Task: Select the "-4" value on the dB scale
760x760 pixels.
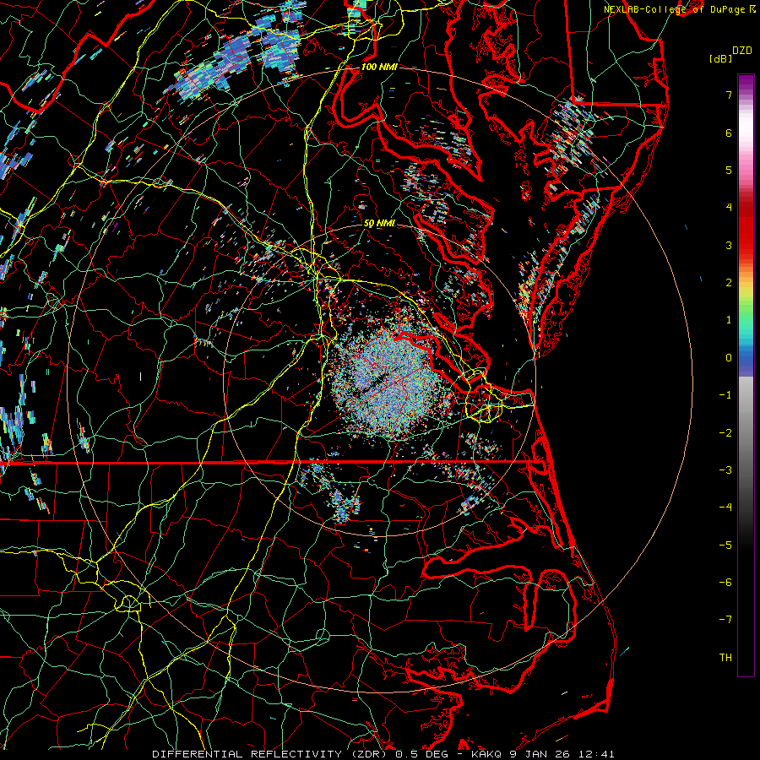Action: point(725,508)
